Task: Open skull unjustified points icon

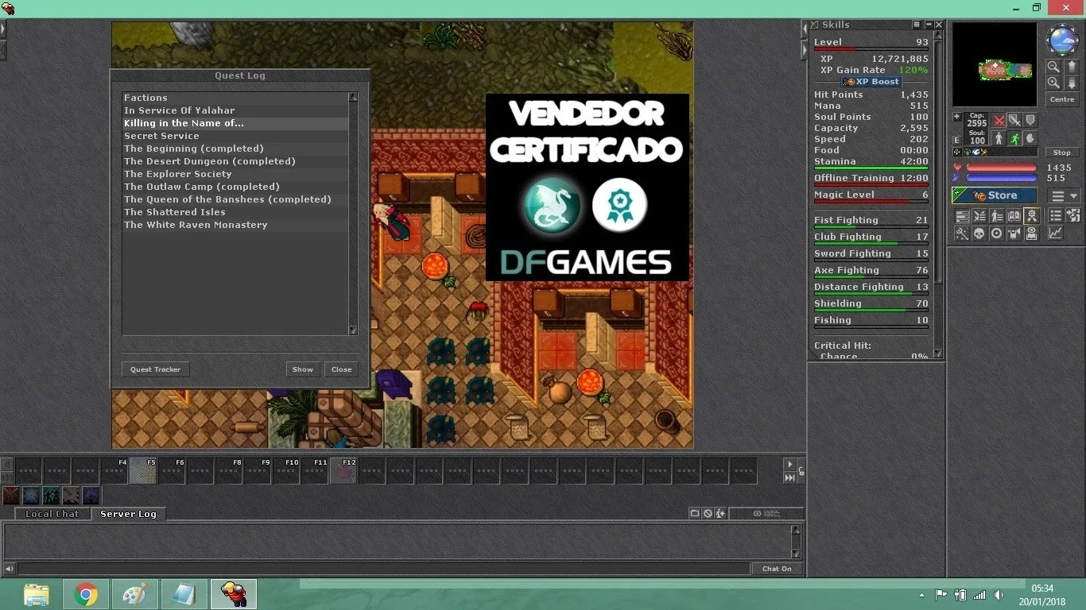Action: coord(979,234)
